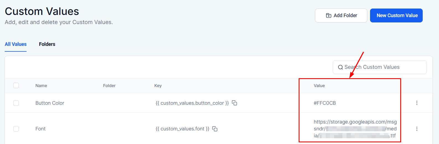
Task: Select the #FFC0CB color value
Action: pyautogui.click(x=325, y=103)
